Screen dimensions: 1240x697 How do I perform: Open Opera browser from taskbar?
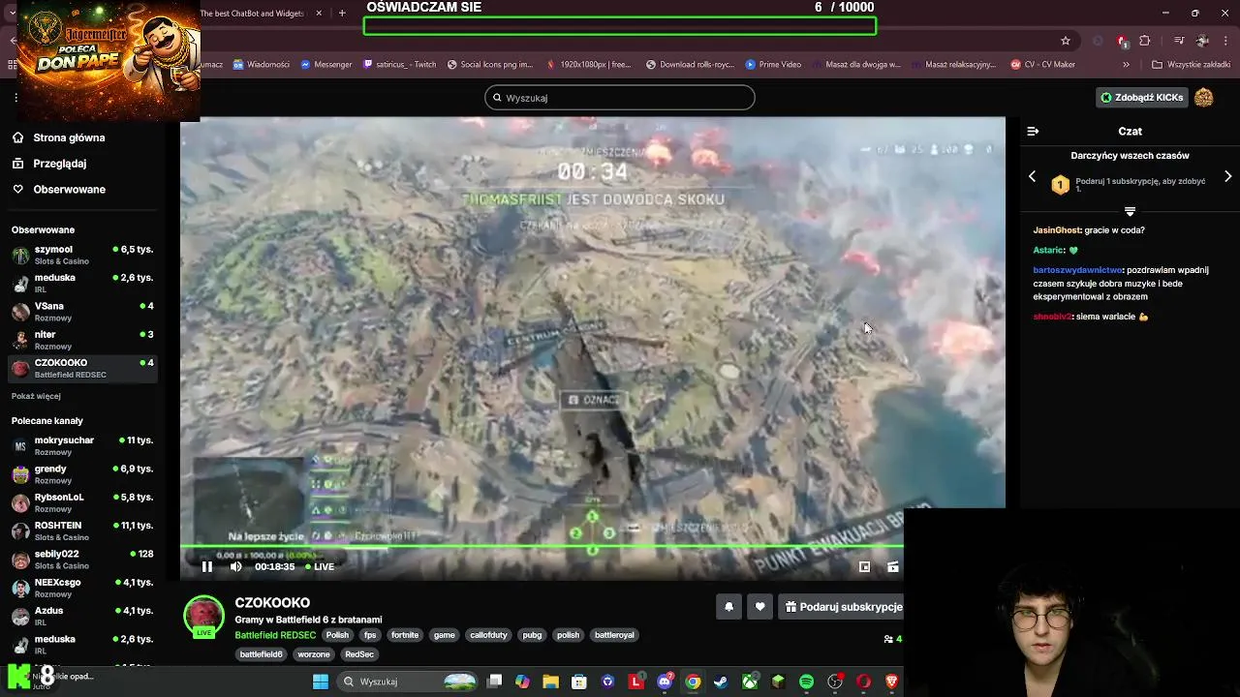pyautogui.click(x=863, y=682)
